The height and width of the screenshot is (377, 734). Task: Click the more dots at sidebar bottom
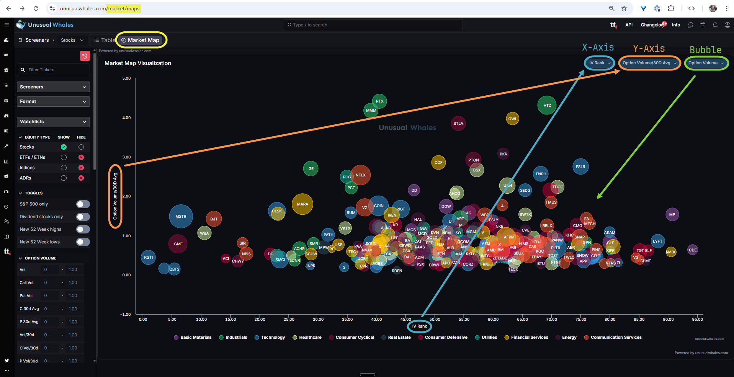coord(7,370)
